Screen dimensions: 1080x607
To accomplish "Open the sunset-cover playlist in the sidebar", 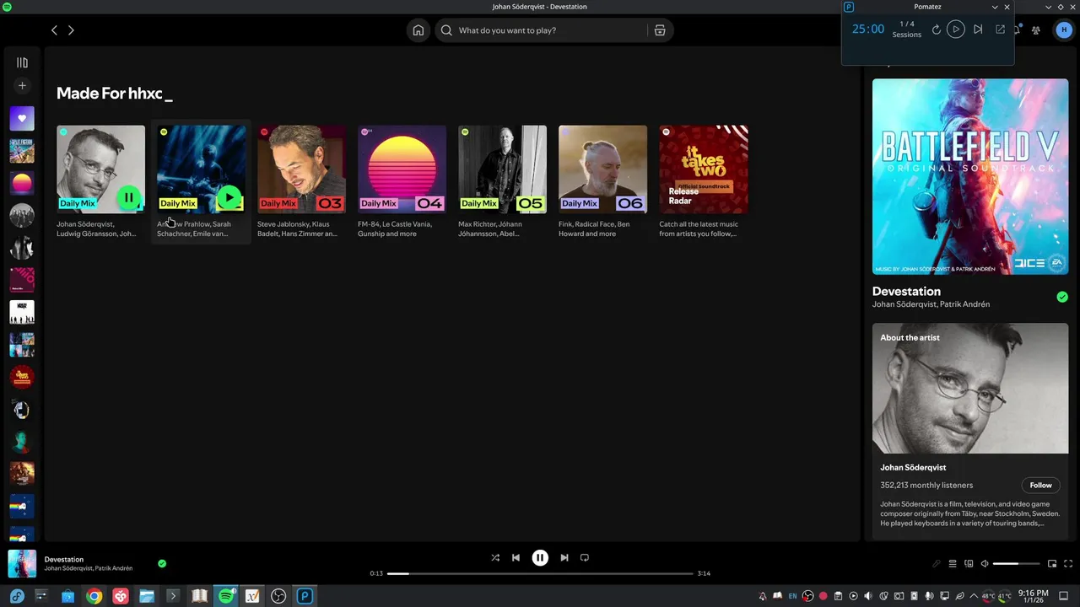I will click(x=22, y=183).
